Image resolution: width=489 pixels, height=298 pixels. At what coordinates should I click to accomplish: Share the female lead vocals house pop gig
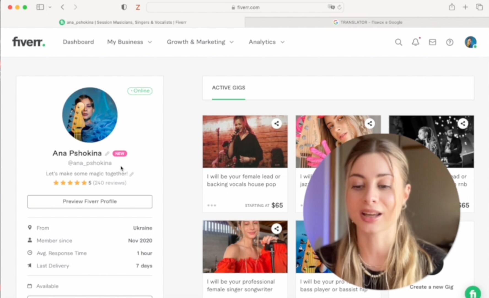tap(276, 124)
